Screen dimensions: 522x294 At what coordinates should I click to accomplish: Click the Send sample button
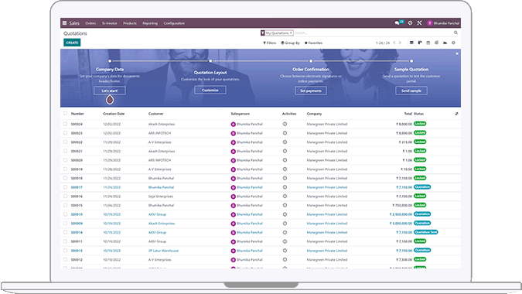[411, 91]
